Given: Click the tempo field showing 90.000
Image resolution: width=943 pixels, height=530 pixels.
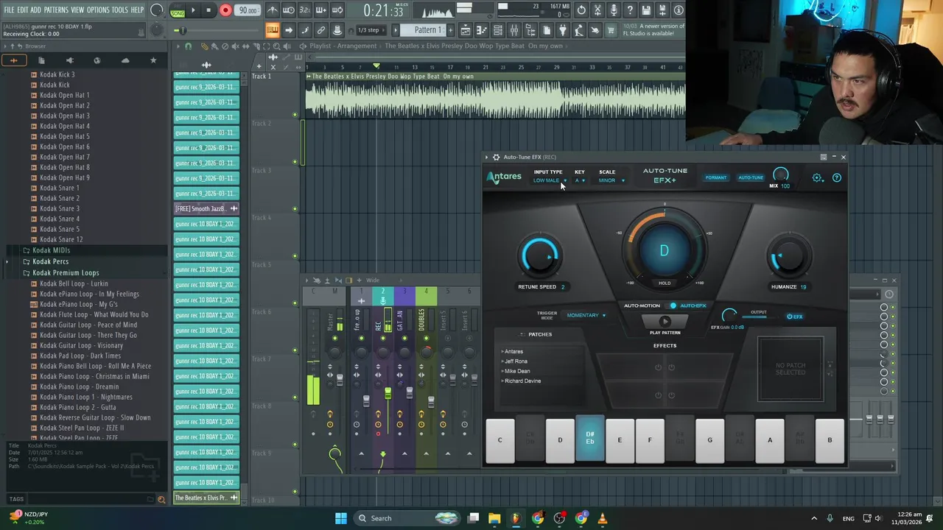Looking at the screenshot, I should (248, 10).
